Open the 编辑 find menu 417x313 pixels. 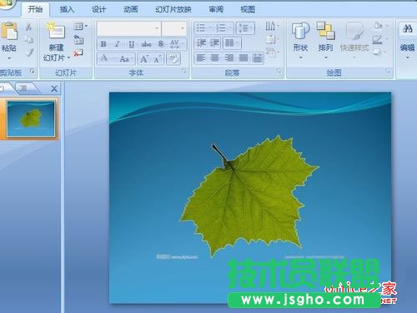[x=408, y=40]
